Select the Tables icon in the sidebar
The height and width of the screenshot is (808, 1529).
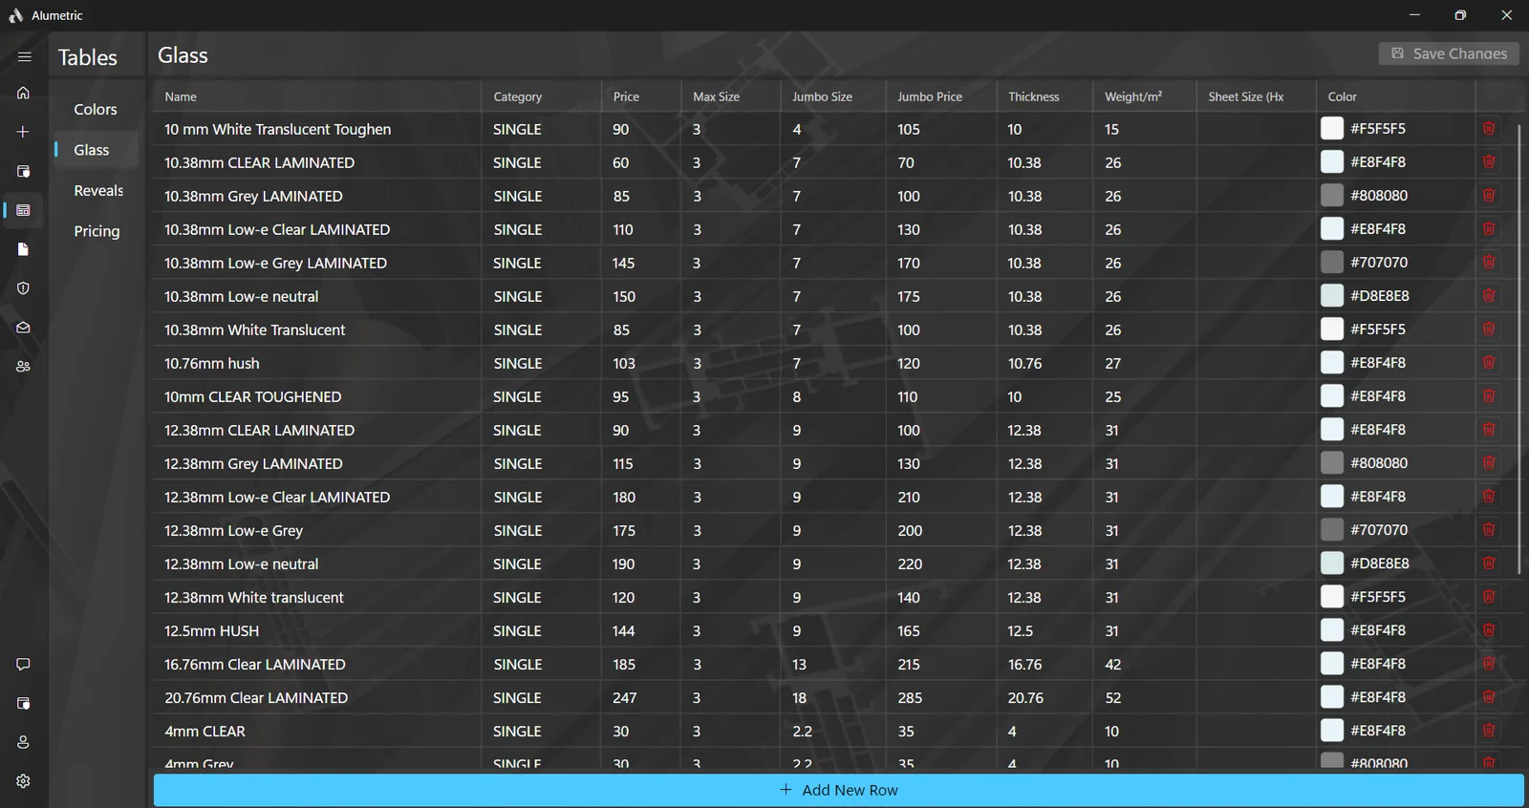(x=24, y=210)
